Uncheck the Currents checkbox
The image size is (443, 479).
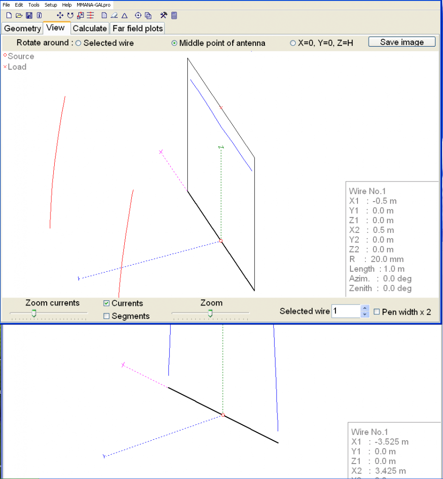coord(107,304)
